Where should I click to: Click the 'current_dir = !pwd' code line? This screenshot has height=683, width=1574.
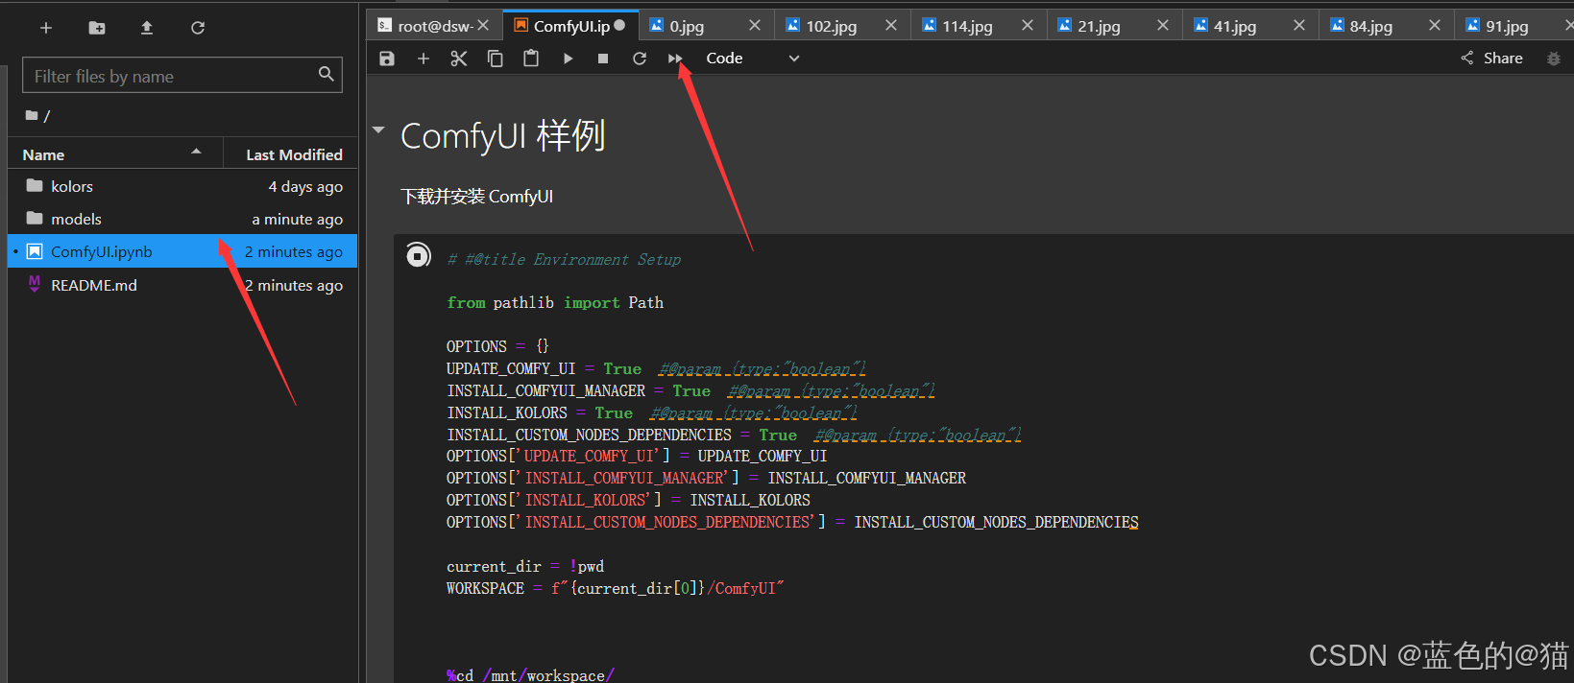[x=525, y=566]
